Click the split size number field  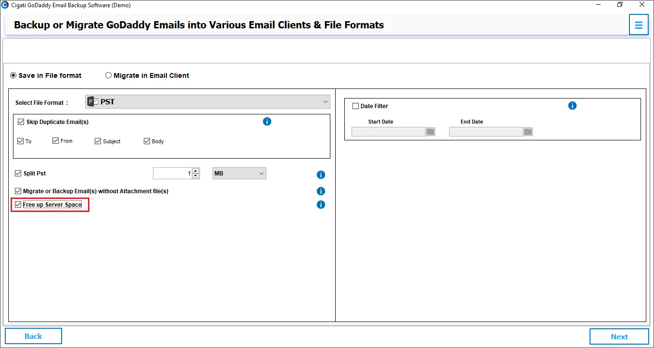(173, 174)
